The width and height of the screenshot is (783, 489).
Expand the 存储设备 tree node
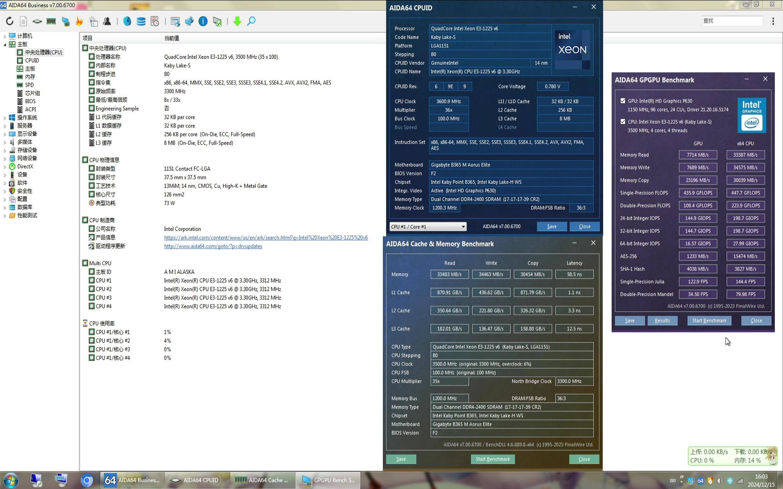click(5, 150)
